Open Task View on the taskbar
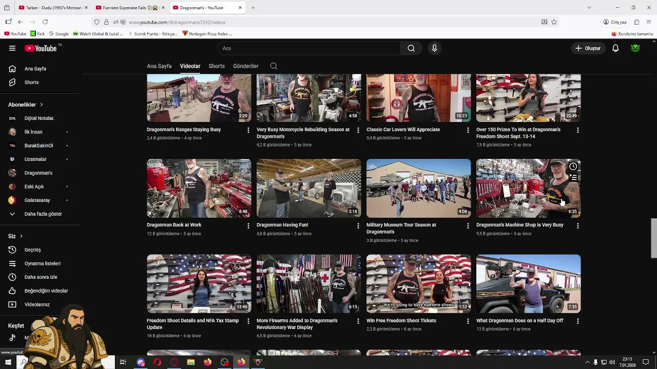 pos(123,362)
